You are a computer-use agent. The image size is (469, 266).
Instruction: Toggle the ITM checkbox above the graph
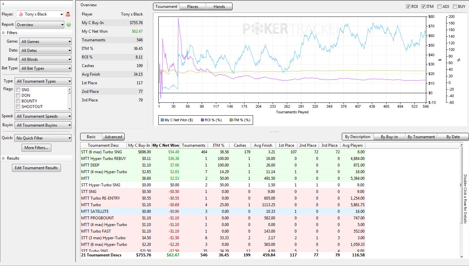coord(423,6)
